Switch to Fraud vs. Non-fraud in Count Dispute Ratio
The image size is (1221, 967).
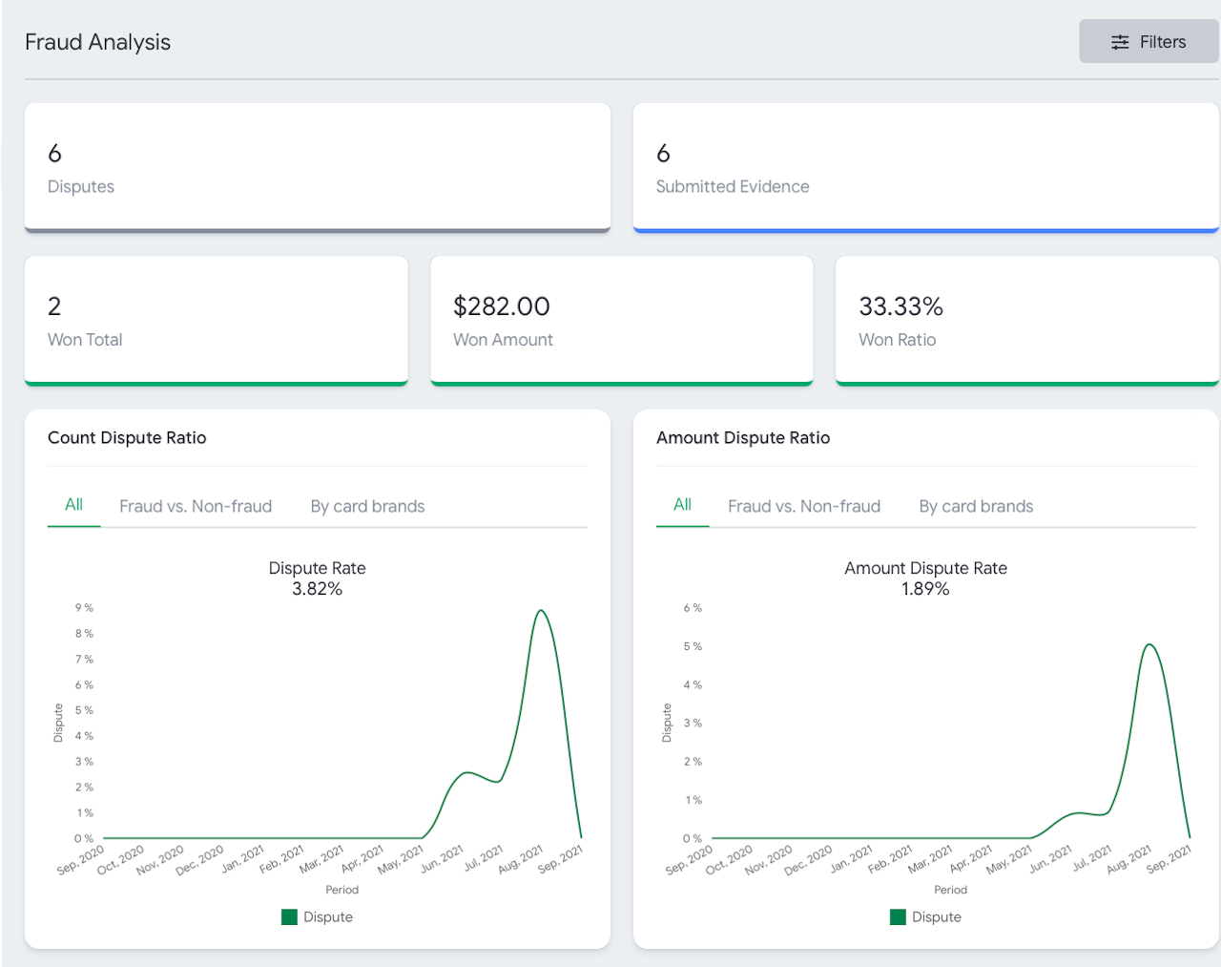pos(196,506)
